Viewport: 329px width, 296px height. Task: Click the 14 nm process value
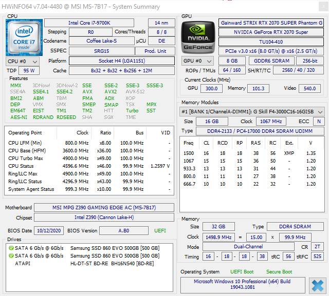[161, 23]
